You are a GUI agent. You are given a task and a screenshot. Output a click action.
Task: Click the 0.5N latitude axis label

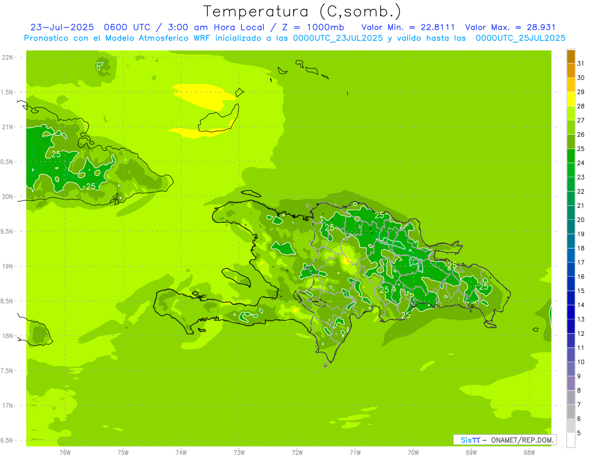click(7, 162)
